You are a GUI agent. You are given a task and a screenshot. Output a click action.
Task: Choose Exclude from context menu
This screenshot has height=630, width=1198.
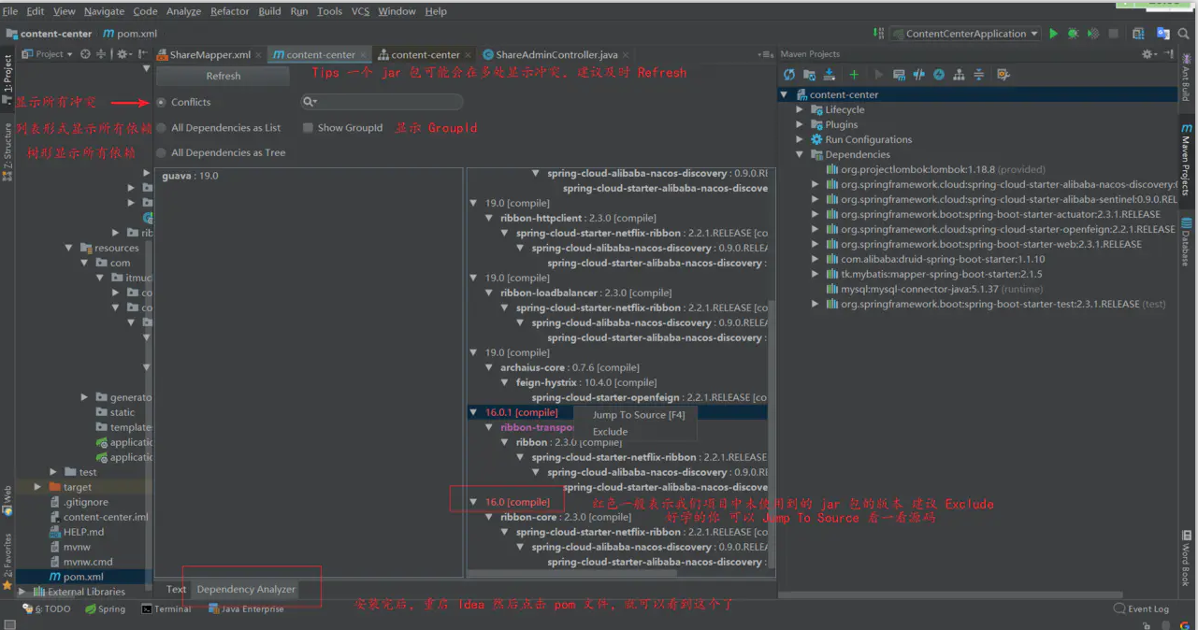point(610,432)
